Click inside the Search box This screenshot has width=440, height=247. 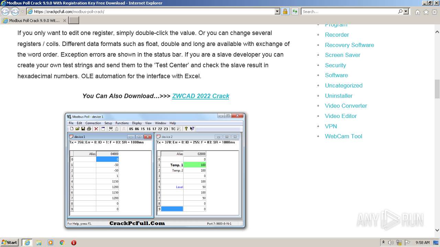(x=349, y=11)
